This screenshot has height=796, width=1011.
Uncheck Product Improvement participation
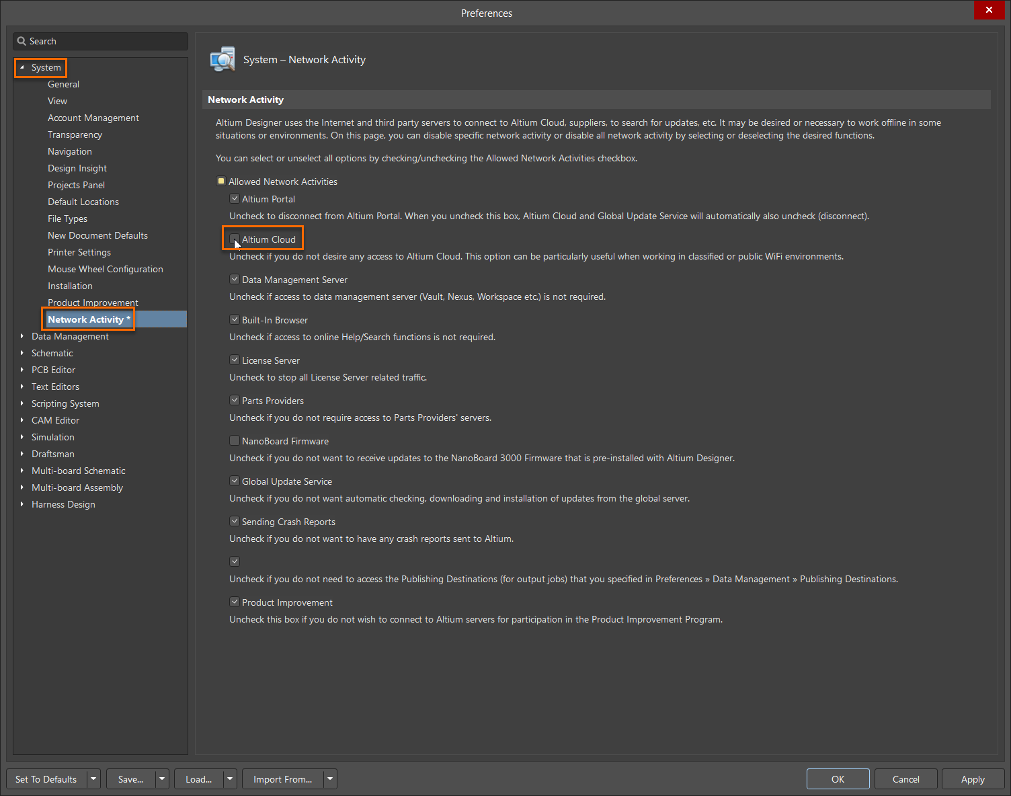(x=235, y=602)
